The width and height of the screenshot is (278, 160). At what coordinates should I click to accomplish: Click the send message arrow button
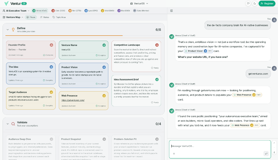266,154
